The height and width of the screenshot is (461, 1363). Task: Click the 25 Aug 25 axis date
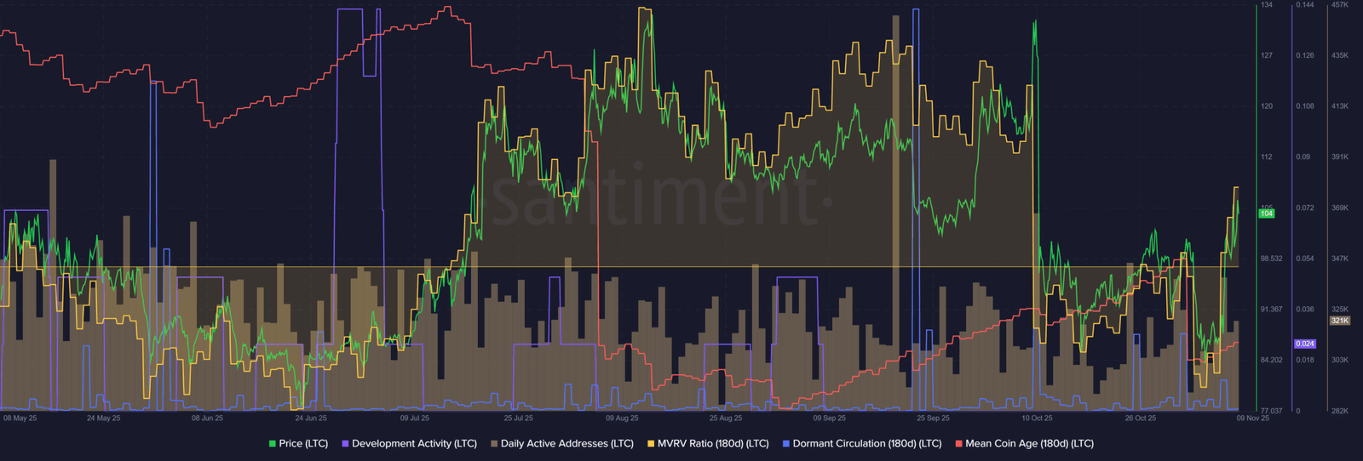coord(726,418)
